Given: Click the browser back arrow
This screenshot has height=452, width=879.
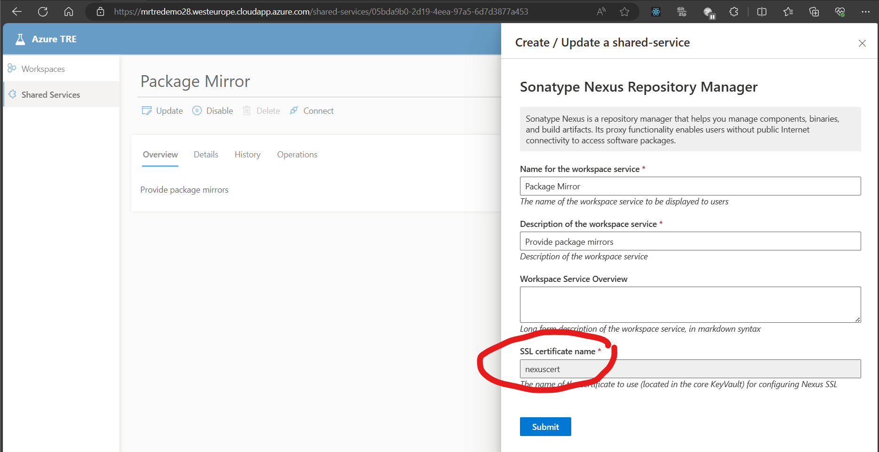Looking at the screenshot, I should (x=17, y=12).
